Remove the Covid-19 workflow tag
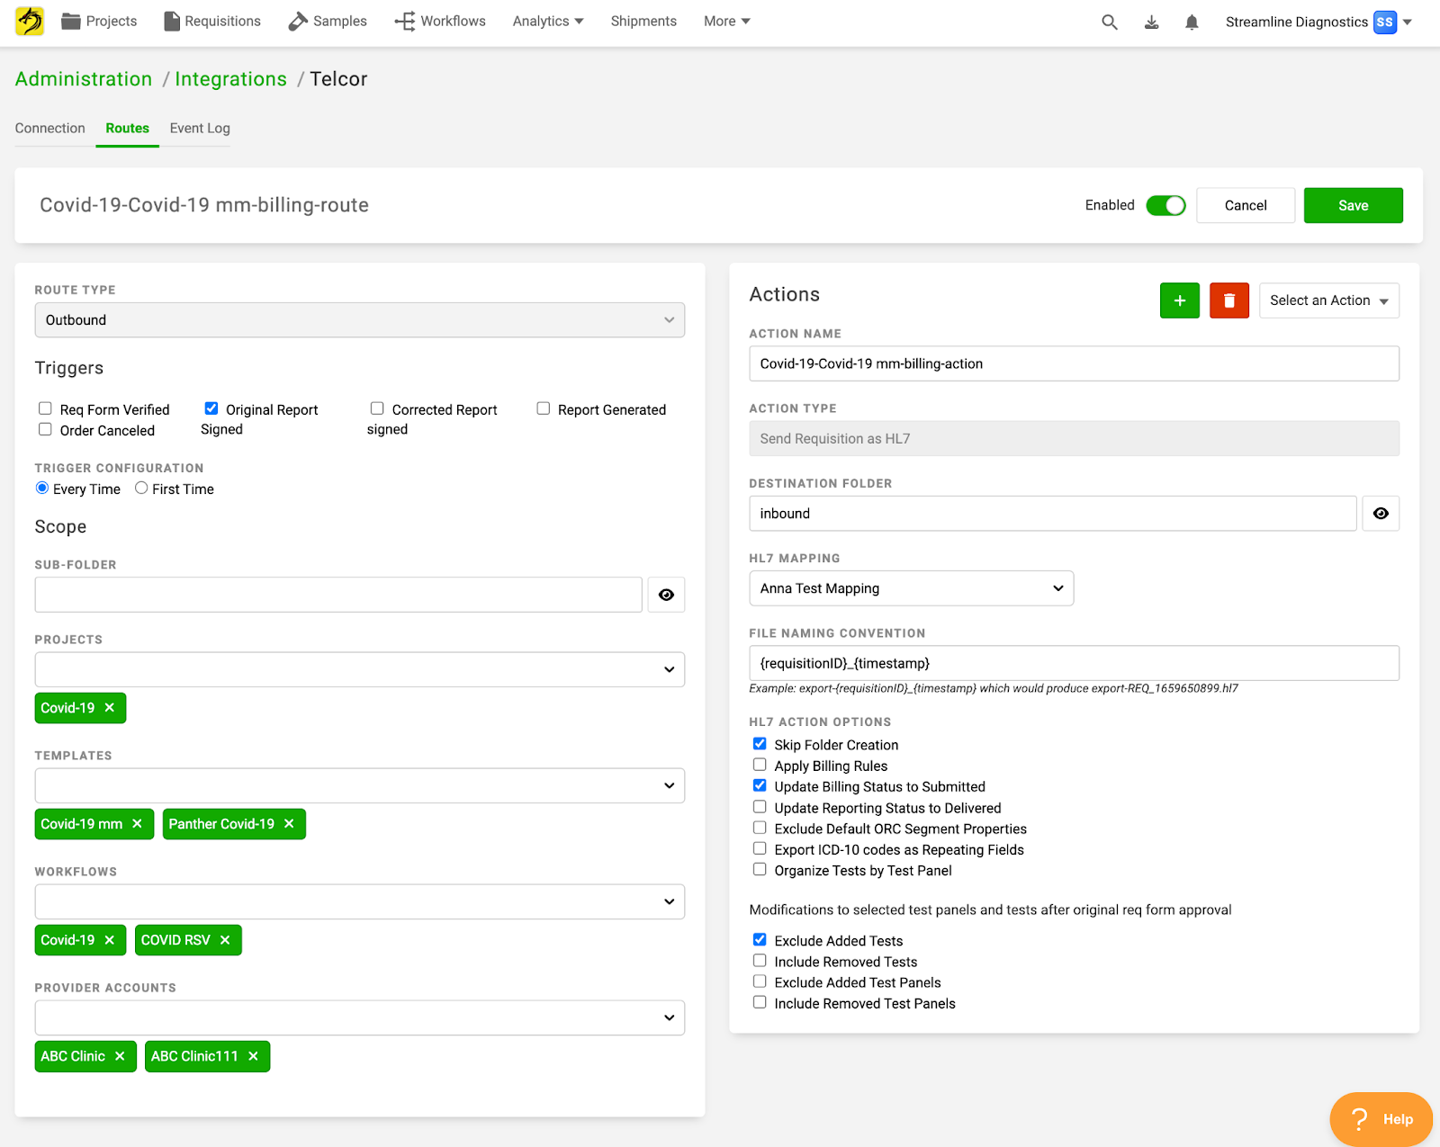Image resolution: width=1440 pixels, height=1147 pixels. pos(110,940)
